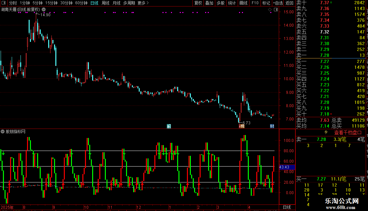Click the 榜 event marker on chart
This screenshot has width=368, height=211.
tap(242, 126)
